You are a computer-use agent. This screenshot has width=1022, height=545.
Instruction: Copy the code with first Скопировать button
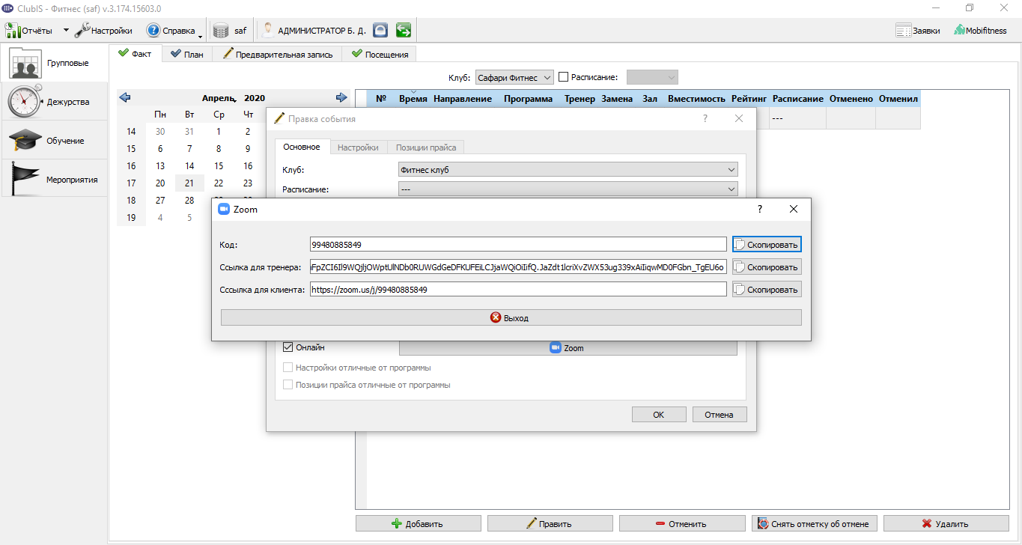click(x=767, y=245)
